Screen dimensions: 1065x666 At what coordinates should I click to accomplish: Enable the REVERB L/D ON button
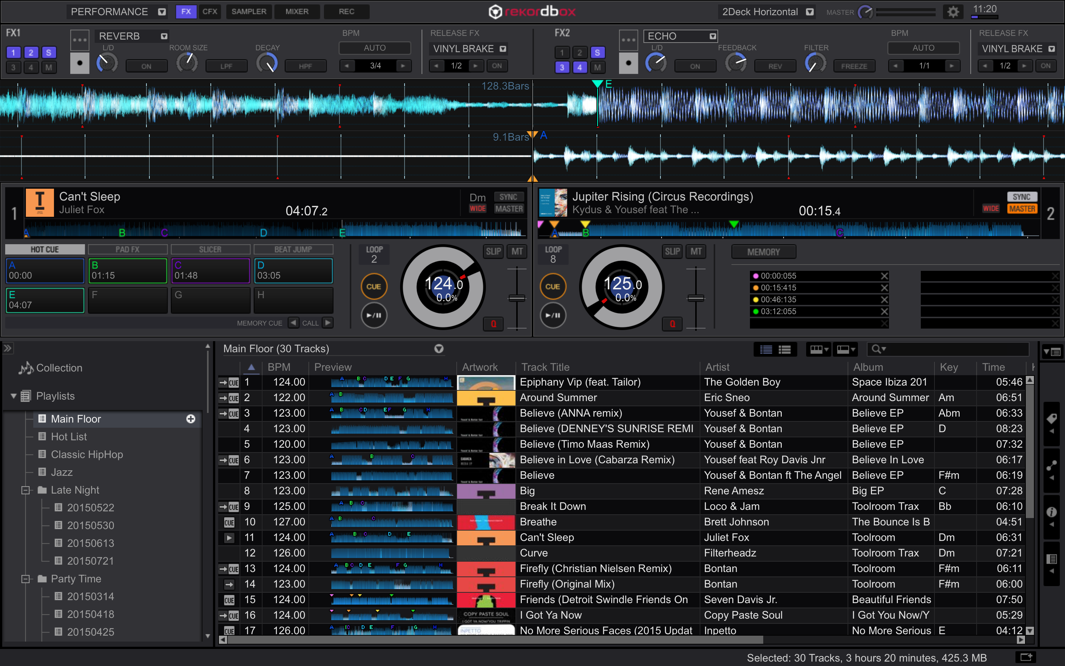(x=146, y=66)
